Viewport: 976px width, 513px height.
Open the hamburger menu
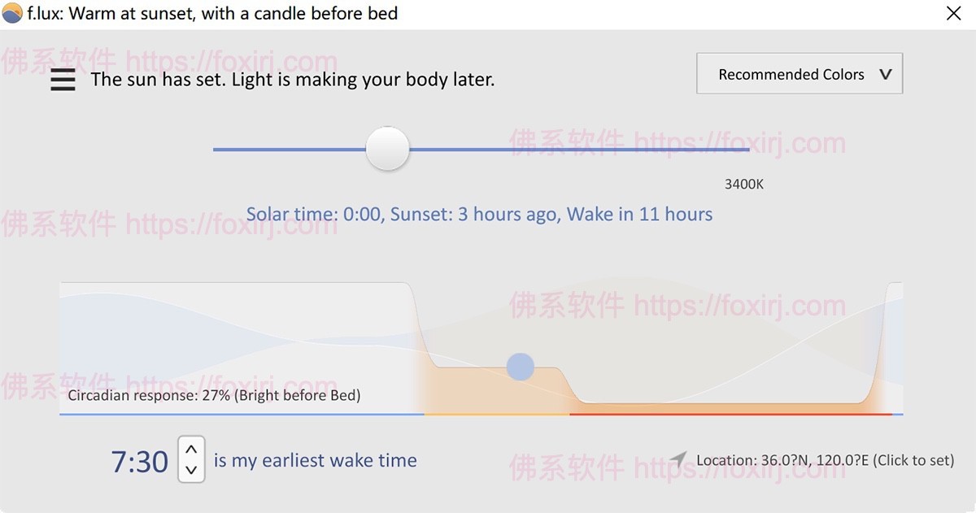click(x=63, y=79)
